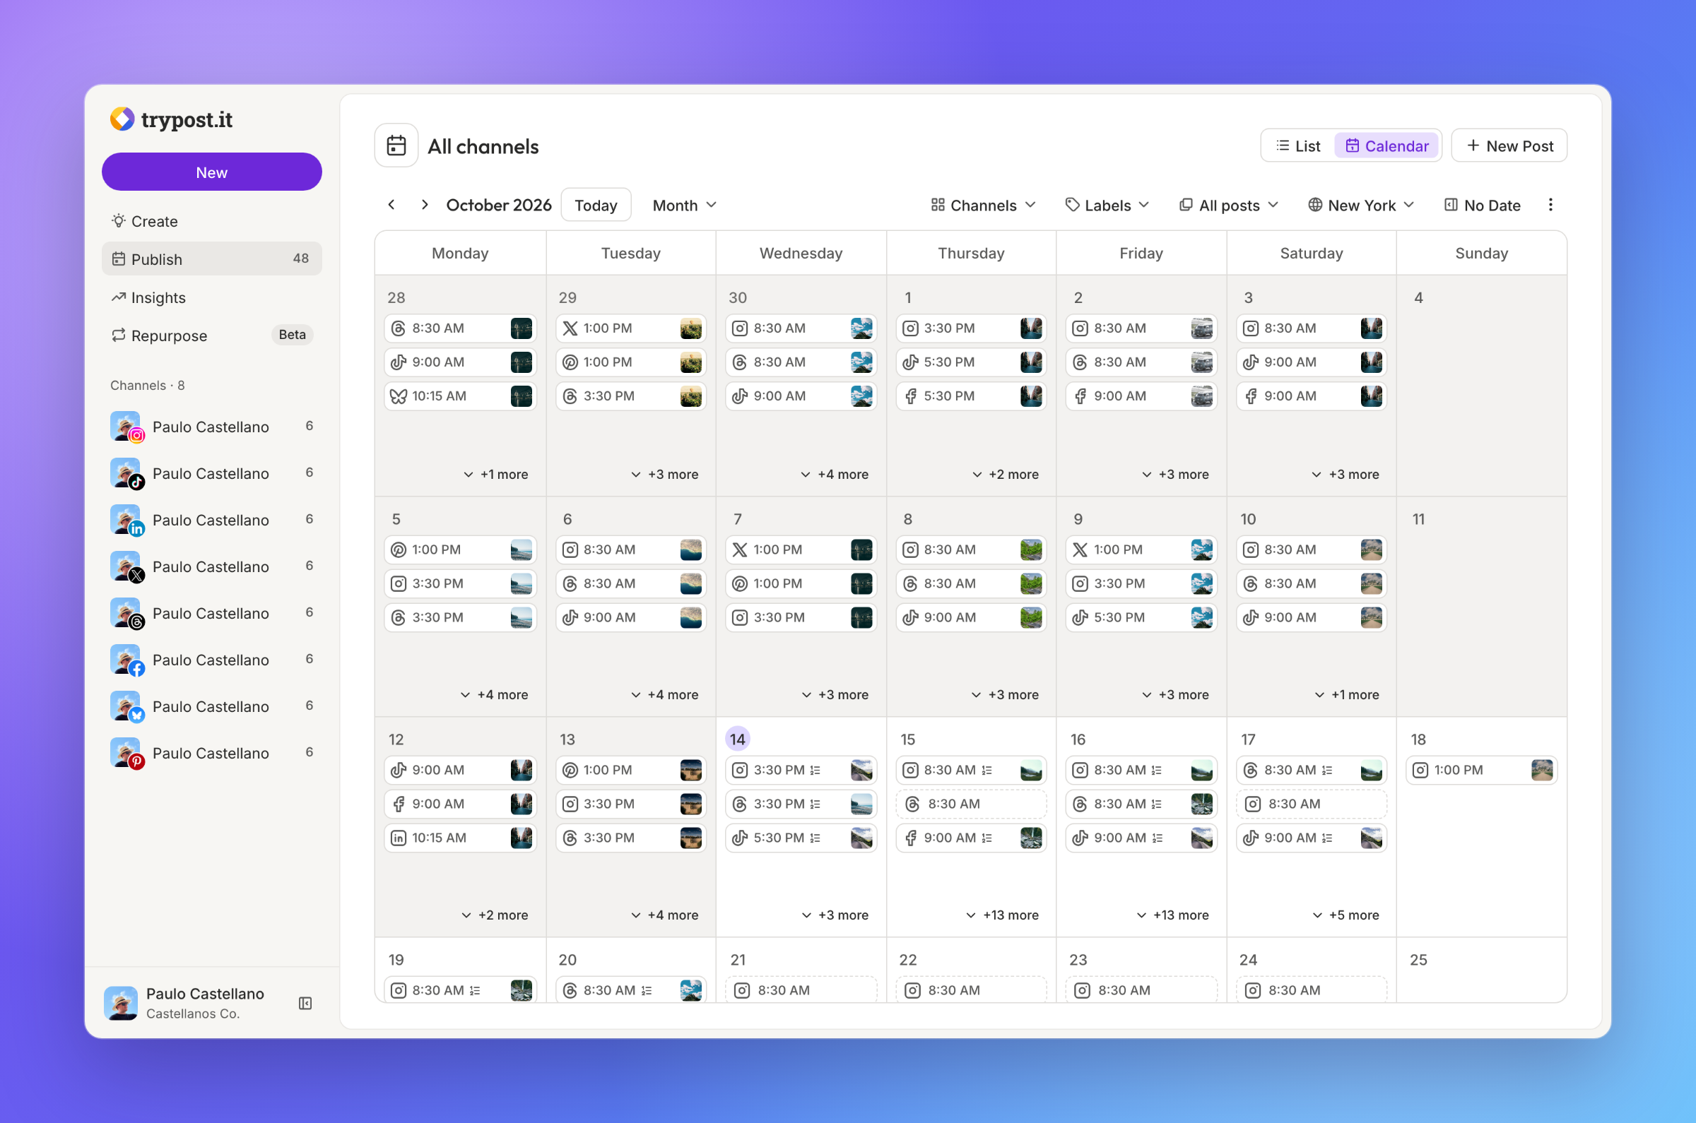Click the trypost.it logo icon
1696x1123 pixels.
click(122, 119)
